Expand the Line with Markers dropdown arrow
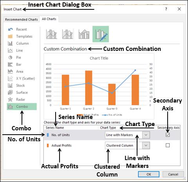The image size is (188, 182). click(x=146, y=135)
